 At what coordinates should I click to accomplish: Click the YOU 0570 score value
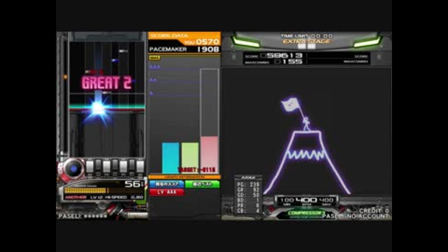[x=202, y=42]
